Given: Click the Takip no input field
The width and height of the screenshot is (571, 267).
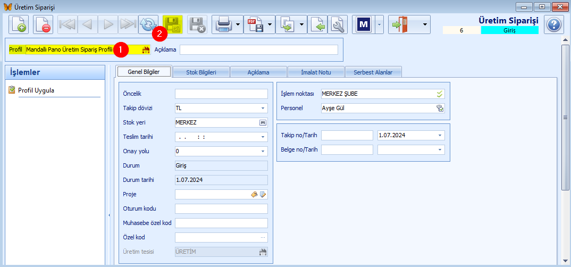Looking at the screenshot, I should (x=347, y=136).
